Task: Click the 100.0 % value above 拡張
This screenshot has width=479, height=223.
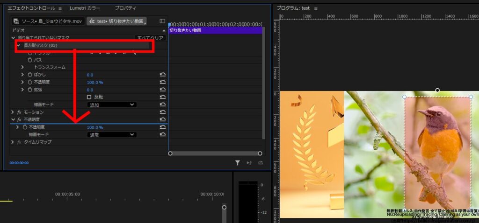Action: point(95,83)
